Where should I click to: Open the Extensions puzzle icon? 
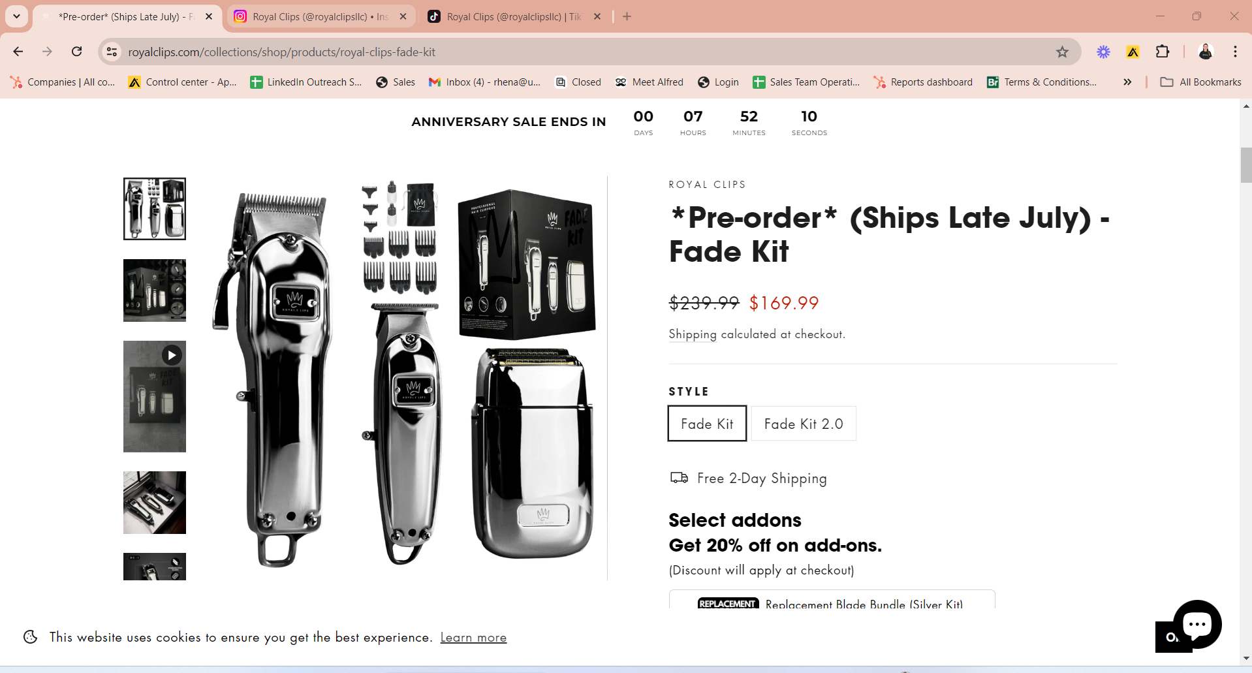(1163, 52)
